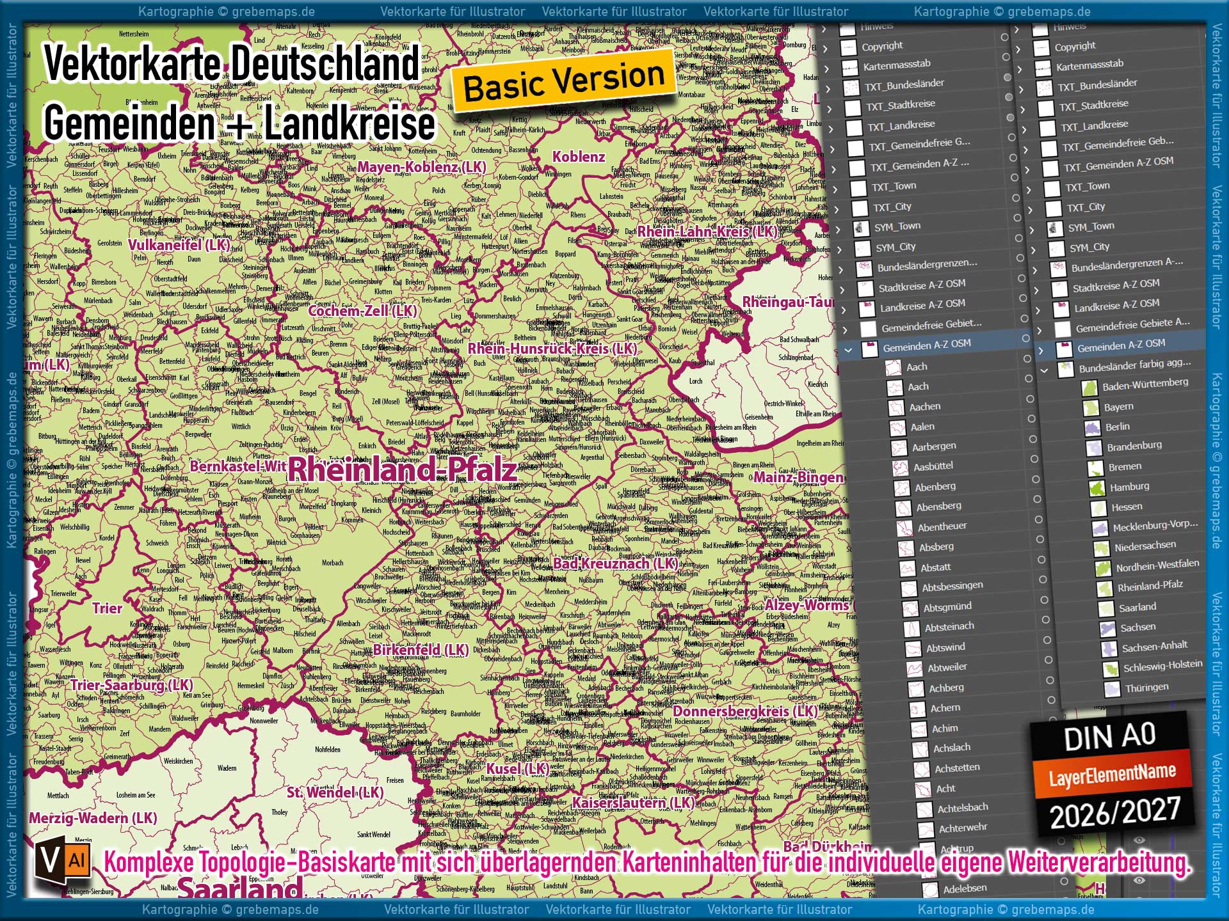Collapse the expanded Gemeinden A-Z OSM layer

pyautogui.click(x=848, y=350)
